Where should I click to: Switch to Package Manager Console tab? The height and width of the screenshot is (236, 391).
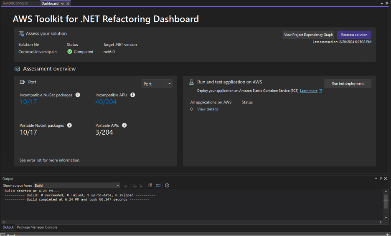click(37, 227)
